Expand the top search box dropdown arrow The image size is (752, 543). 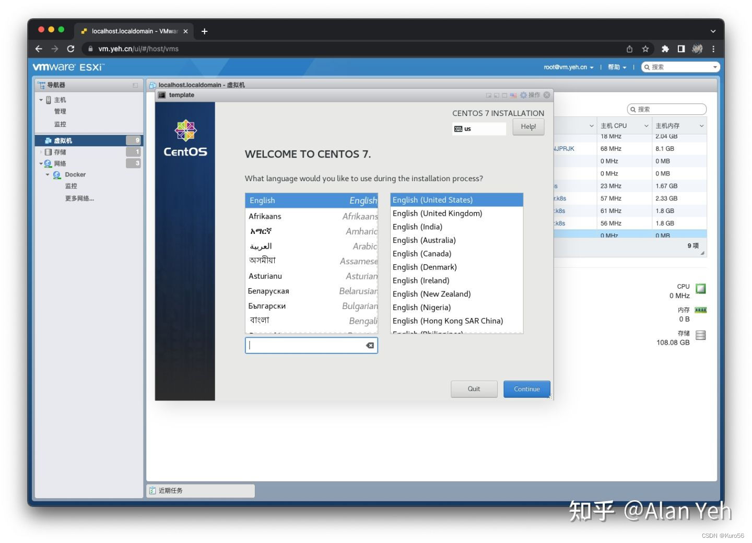pyautogui.click(x=715, y=67)
